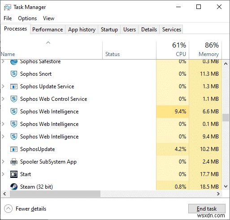Select the Sophos Snort shield icon

(x=14, y=74)
